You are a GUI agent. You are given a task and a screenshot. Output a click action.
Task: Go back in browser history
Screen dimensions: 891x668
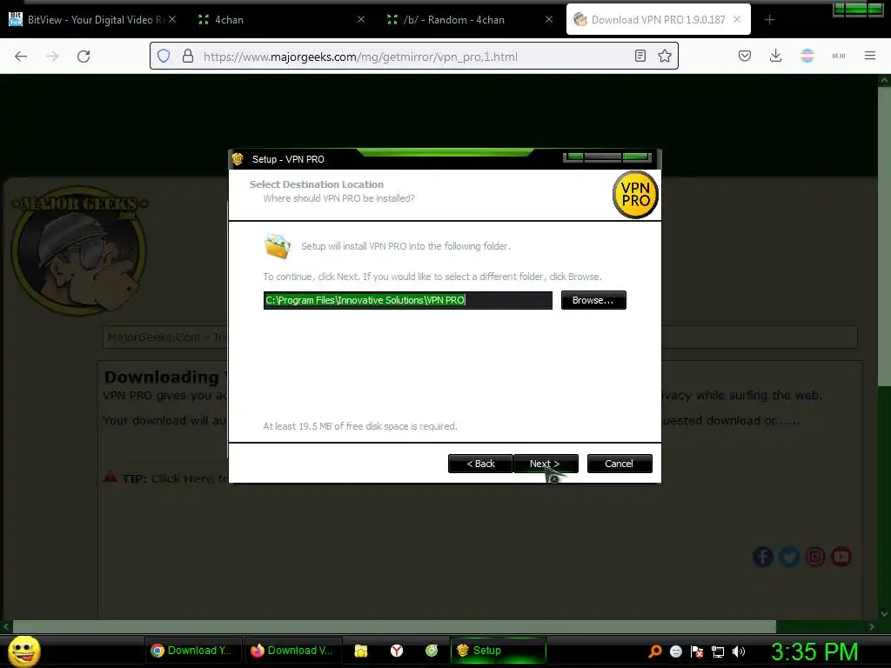tap(21, 56)
